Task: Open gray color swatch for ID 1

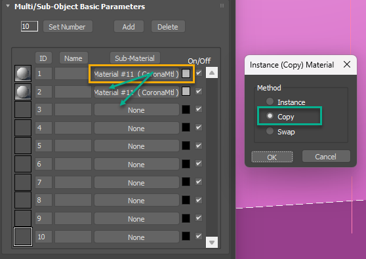Action: click(x=186, y=73)
